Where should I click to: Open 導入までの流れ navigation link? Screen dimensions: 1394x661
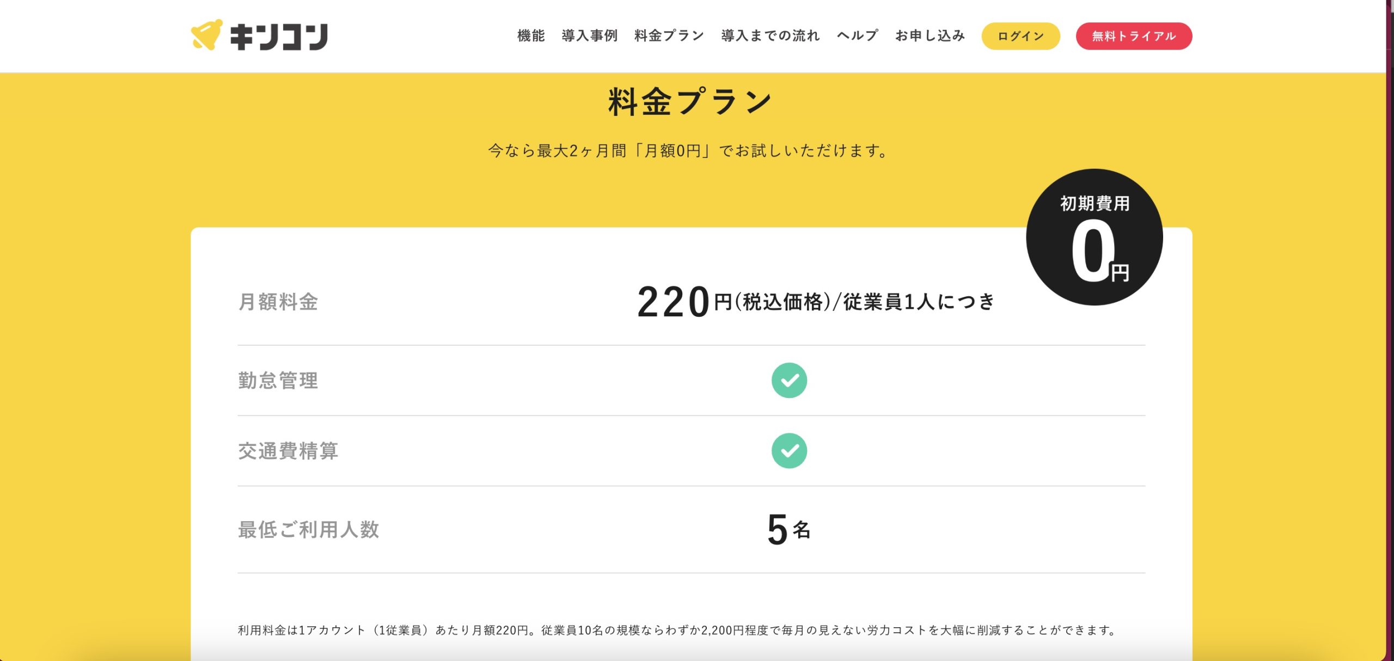tap(771, 36)
